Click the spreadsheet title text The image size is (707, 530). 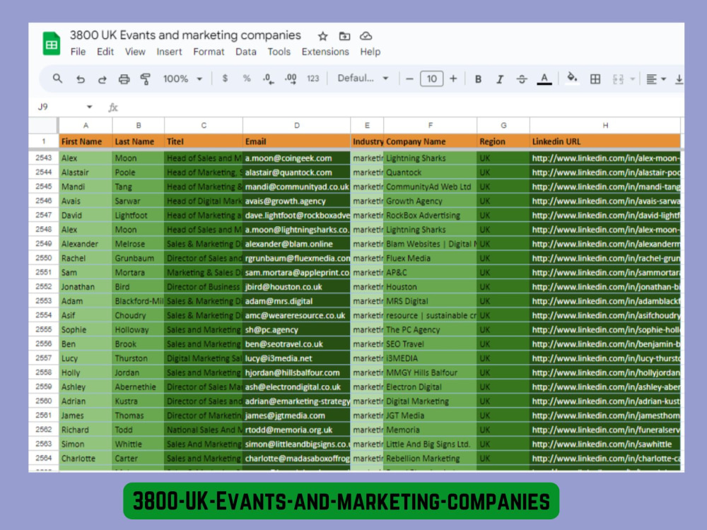[x=185, y=35]
